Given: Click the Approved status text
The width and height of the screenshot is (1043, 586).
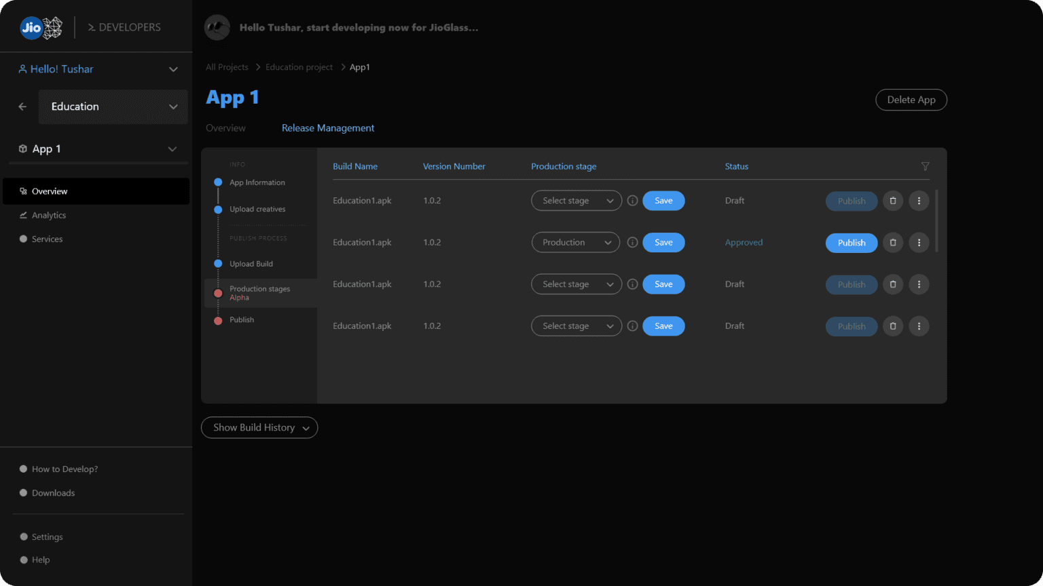Looking at the screenshot, I should point(744,242).
